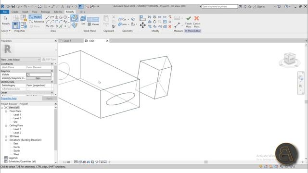Select the Modify arrow tool
The image size is (308, 173).
(x=6, y=20)
